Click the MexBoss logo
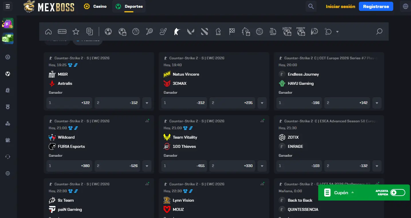This screenshot has height=218, width=411. pos(49,7)
